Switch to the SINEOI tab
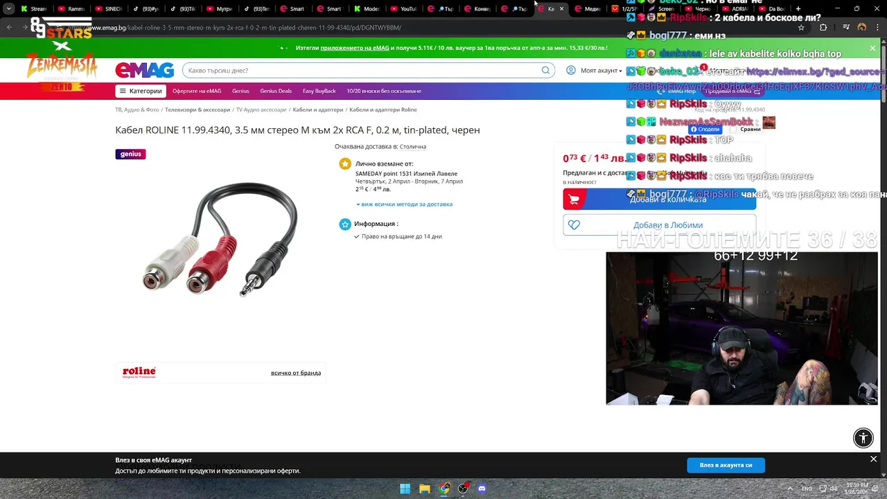Screen dimensions: 887x499 coord(108,9)
